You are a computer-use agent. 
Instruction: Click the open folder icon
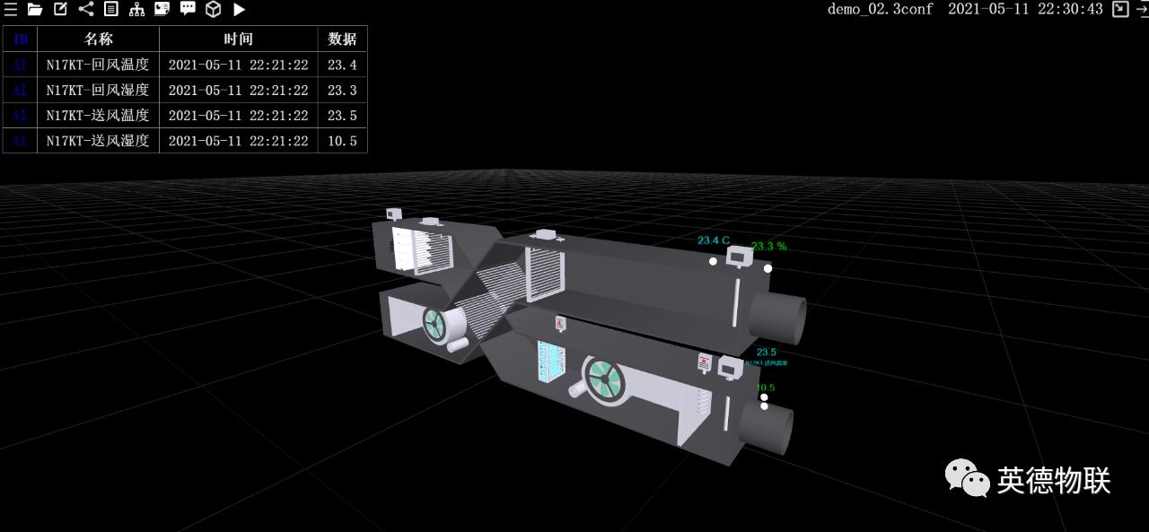coord(35,9)
